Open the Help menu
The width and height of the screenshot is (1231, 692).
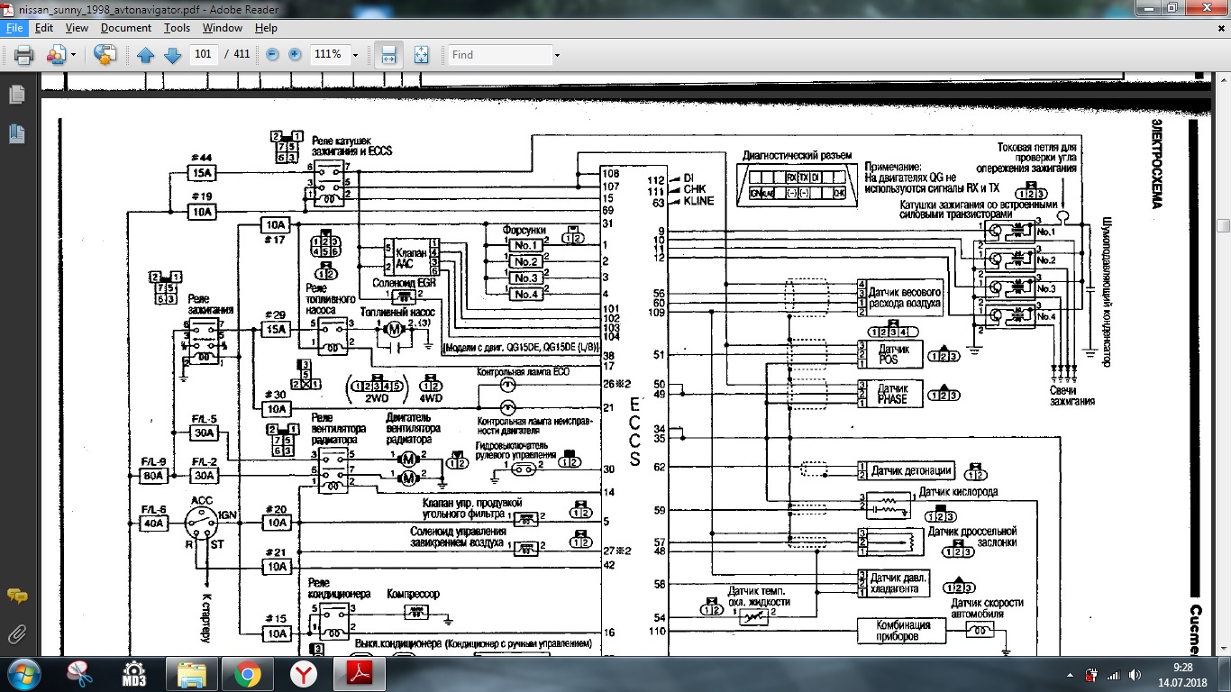click(266, 28)
